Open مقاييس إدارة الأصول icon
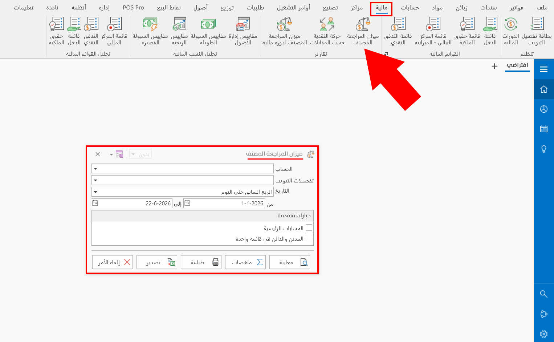This screenshot has width=554, height=342. (x=243, y=31)
